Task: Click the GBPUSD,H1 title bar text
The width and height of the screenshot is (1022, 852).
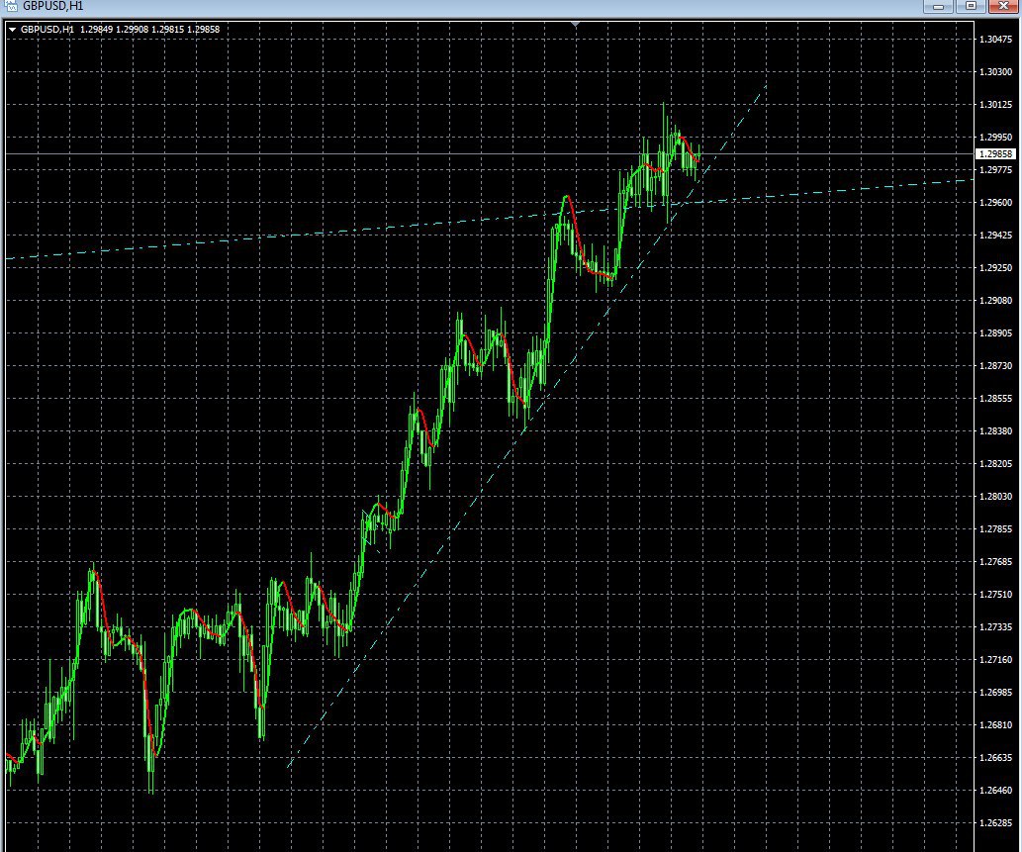Action: (x=52, y=6)
